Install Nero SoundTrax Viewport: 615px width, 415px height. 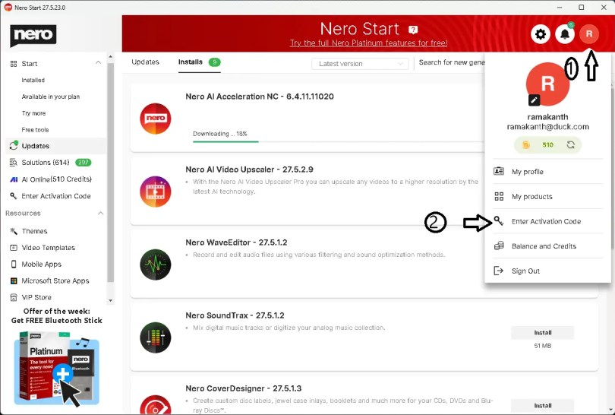(542, 333)
